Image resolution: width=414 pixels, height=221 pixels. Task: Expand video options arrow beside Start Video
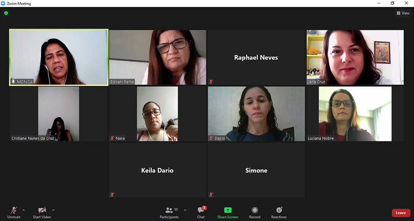coord(53,210)
